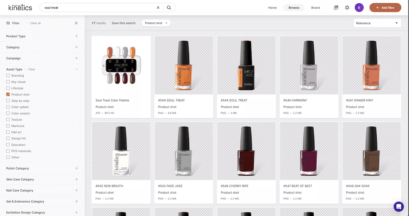Enable the Lifestyle filter checkbox
Viewport: 409px width, 216px height.
click(8, 88)
